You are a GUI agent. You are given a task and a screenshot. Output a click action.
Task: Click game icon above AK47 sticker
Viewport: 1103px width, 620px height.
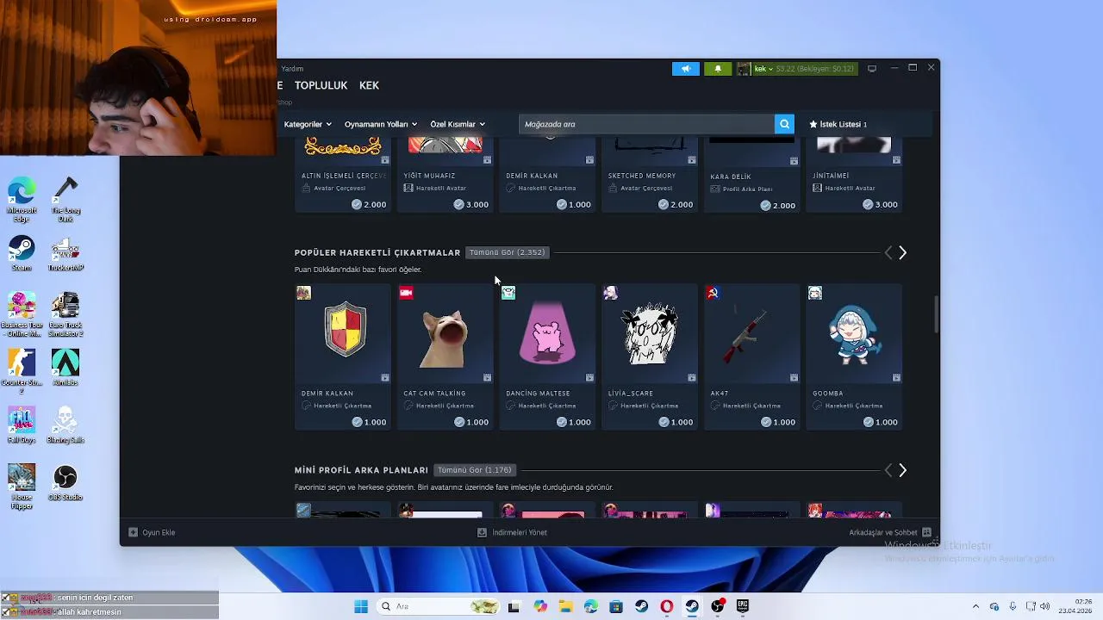pos(713,293)
